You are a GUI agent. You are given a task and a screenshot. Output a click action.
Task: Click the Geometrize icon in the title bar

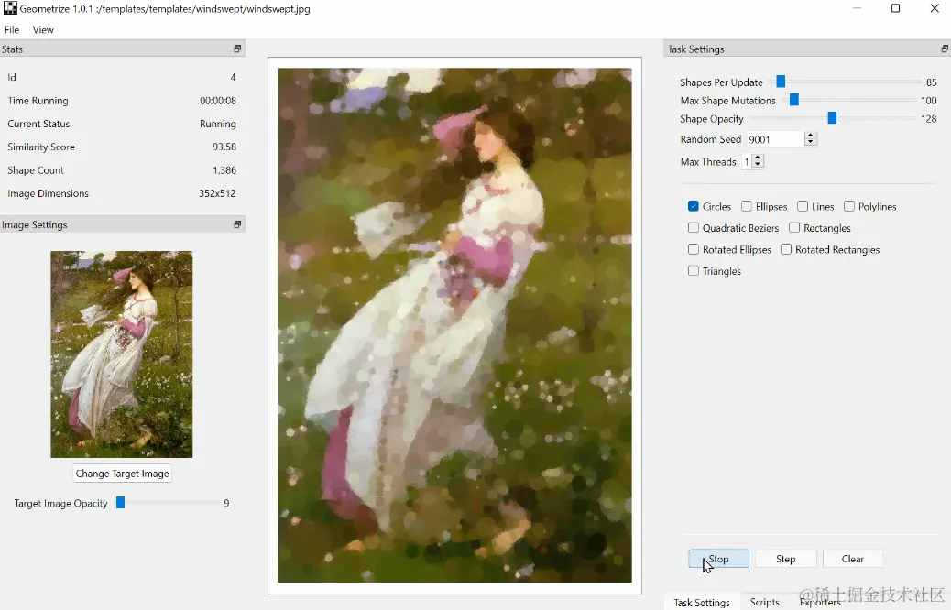pos(9,8)
